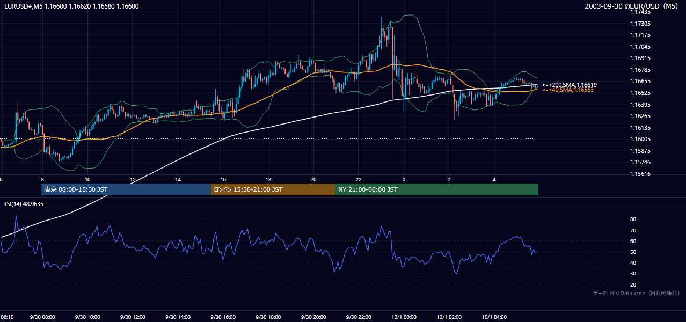This screenshot has width=686, height=322.
Task: Click hour marker 10 under price chart
Action: 87,179
